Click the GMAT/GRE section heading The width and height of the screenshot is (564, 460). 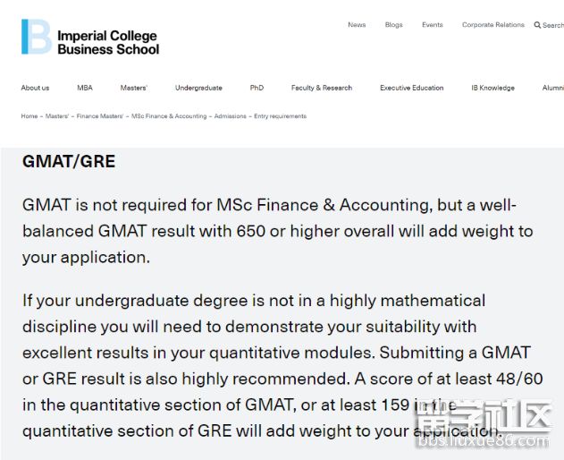pyautogui.click(x=69, y=162)
